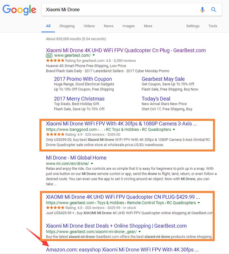Screen dimensions: 229x254
Task: Expand arrow next to gearbest.com/xiaomi-mi-drone-_gear/ URL
Action: click(x=140, y=232)
